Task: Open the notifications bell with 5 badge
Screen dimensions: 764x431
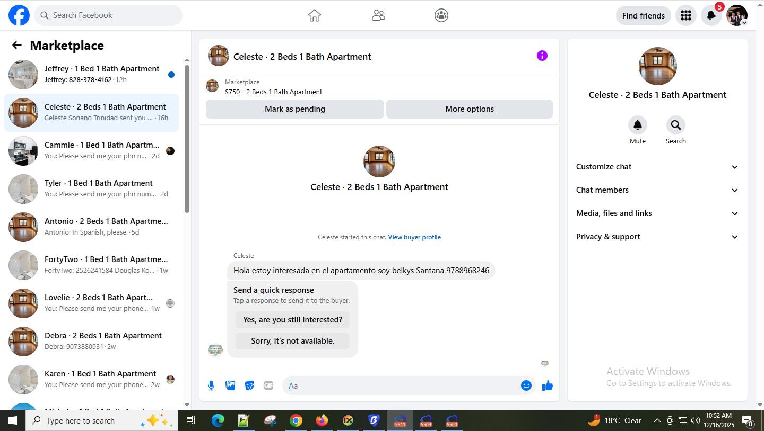Action: pyautogui.click(x=711, y=15)
